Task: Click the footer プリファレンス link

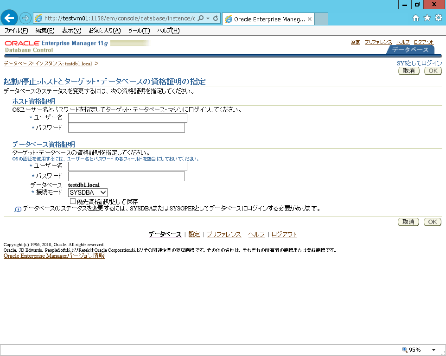Action: tap(224, 234)
